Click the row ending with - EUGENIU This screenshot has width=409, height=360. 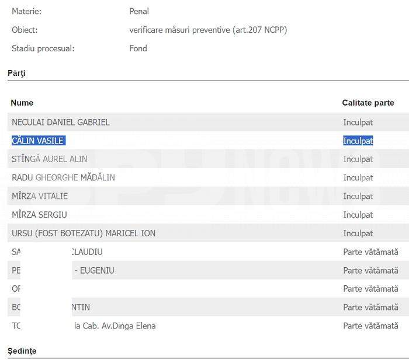(208, 270)
